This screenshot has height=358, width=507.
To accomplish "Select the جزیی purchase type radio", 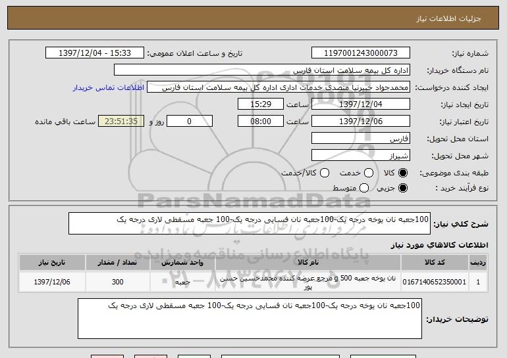I will click(x=403, y=188).
